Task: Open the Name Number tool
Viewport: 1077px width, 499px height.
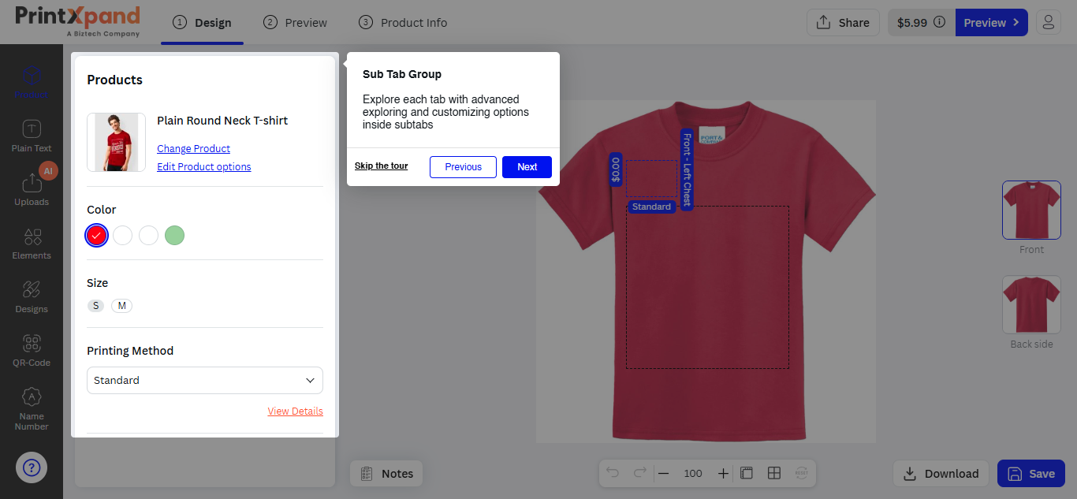Action: pos(32,408)
